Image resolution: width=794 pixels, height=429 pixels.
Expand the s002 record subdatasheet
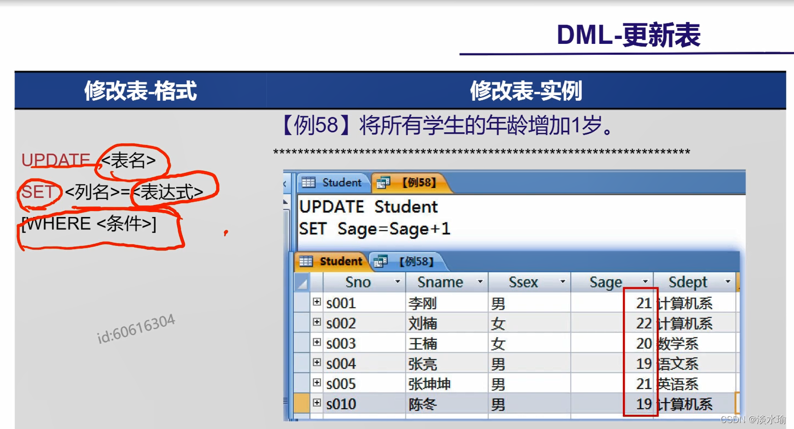point(317,322)
